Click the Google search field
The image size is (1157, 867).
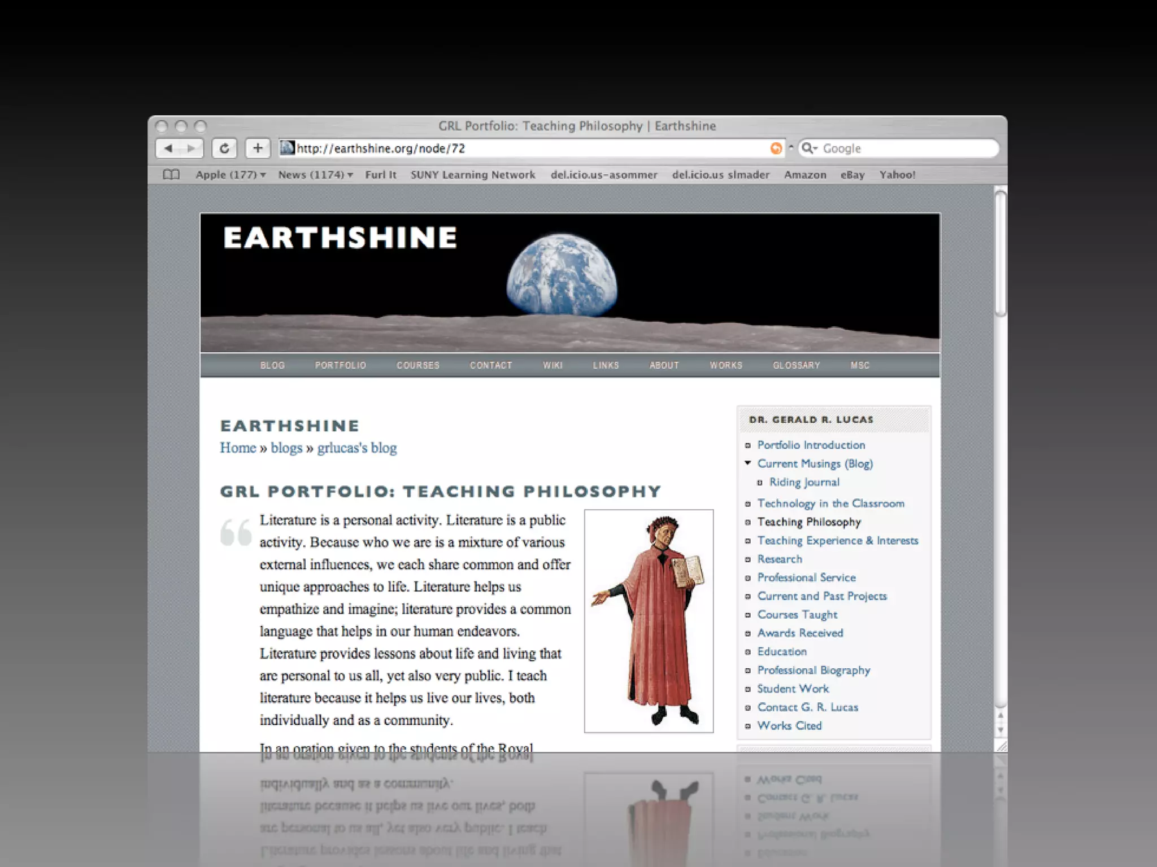898,148
